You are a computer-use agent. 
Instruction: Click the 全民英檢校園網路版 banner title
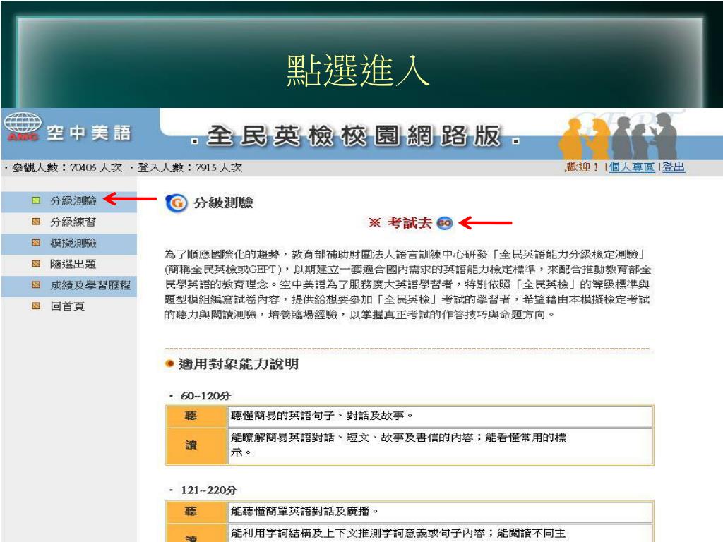pyautogui.click(x=354, y=136)
